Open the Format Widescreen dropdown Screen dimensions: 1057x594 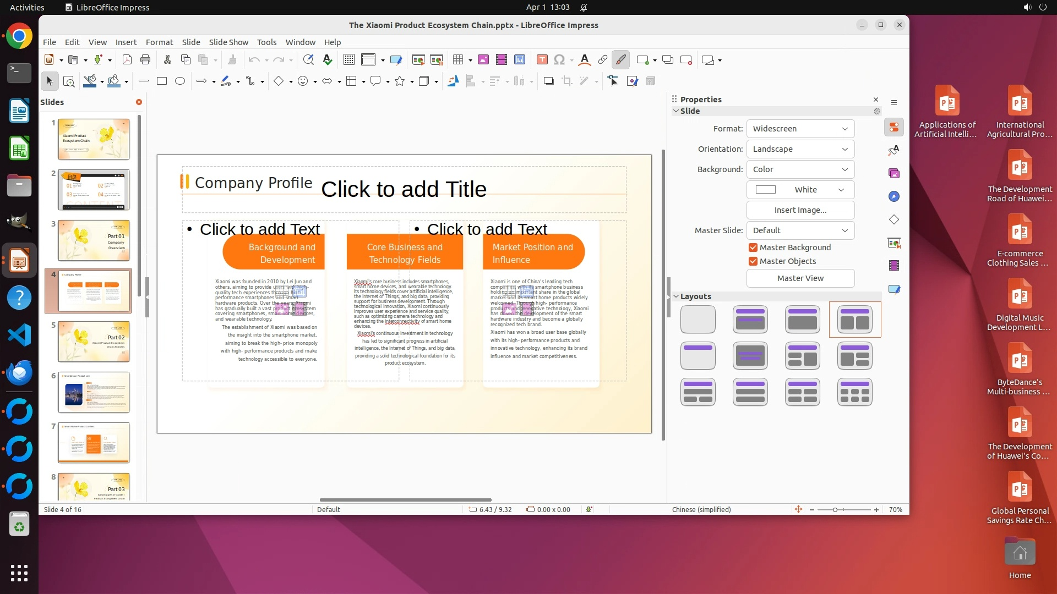click(800, 129)
